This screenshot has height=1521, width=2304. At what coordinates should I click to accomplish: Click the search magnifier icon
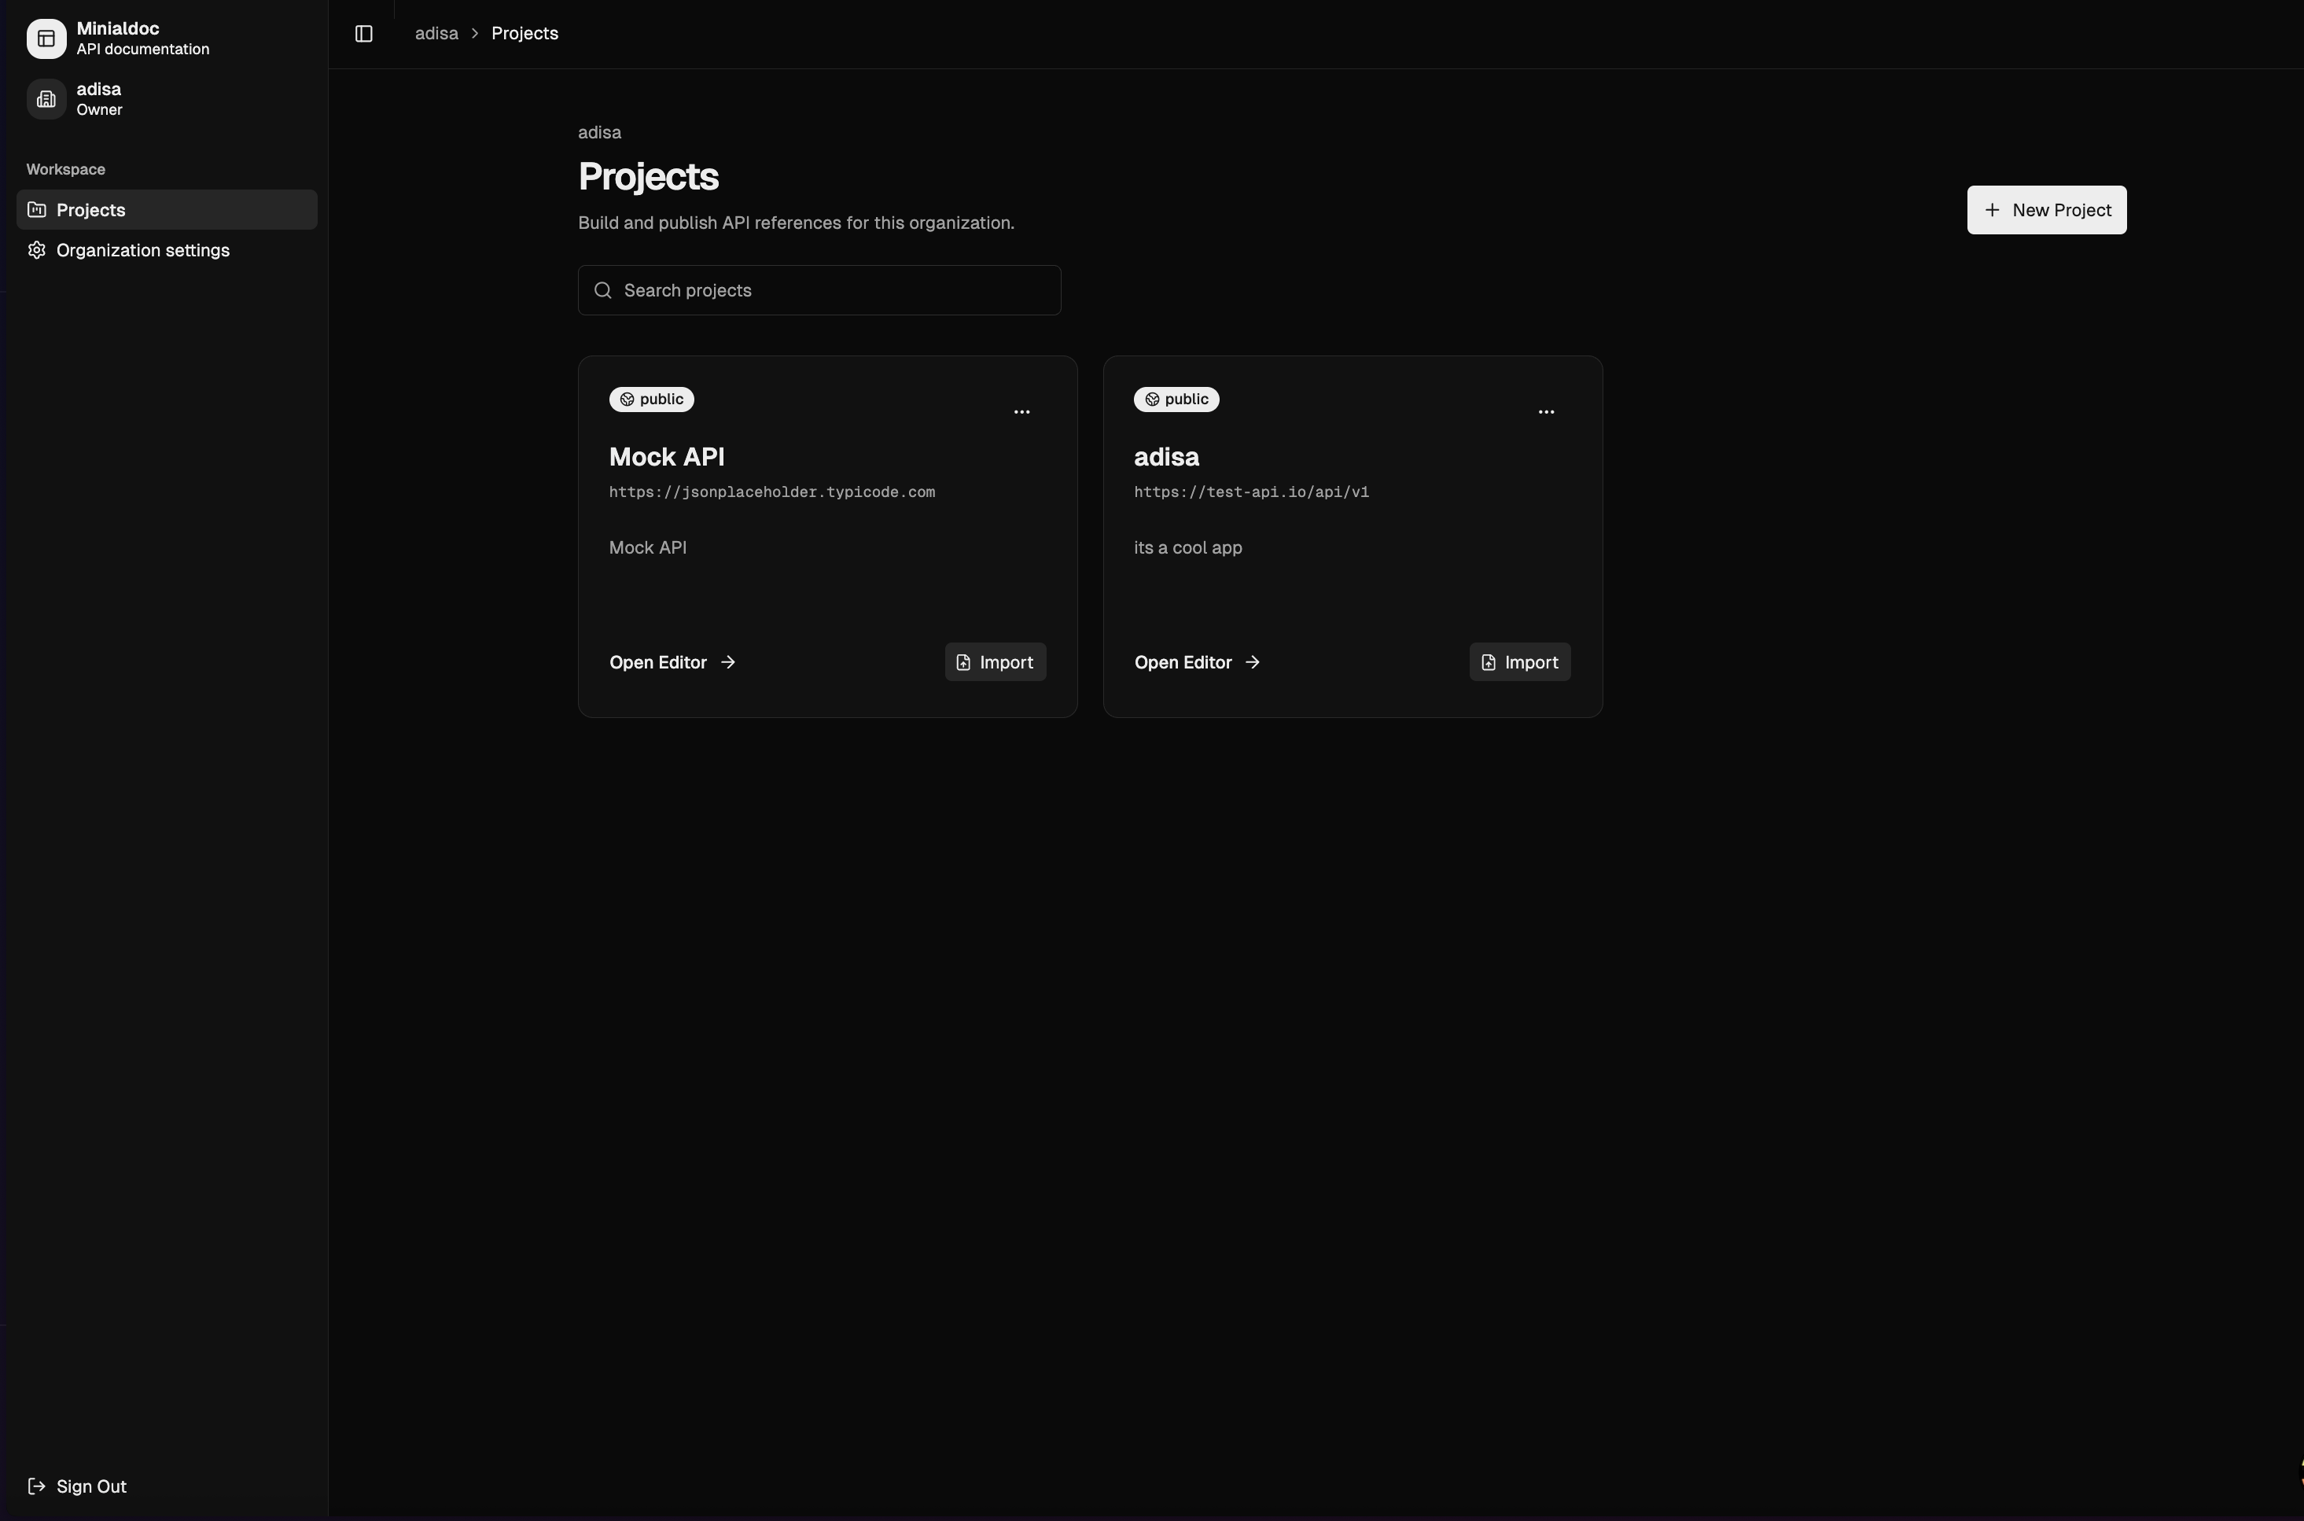[x=603, y=291]
